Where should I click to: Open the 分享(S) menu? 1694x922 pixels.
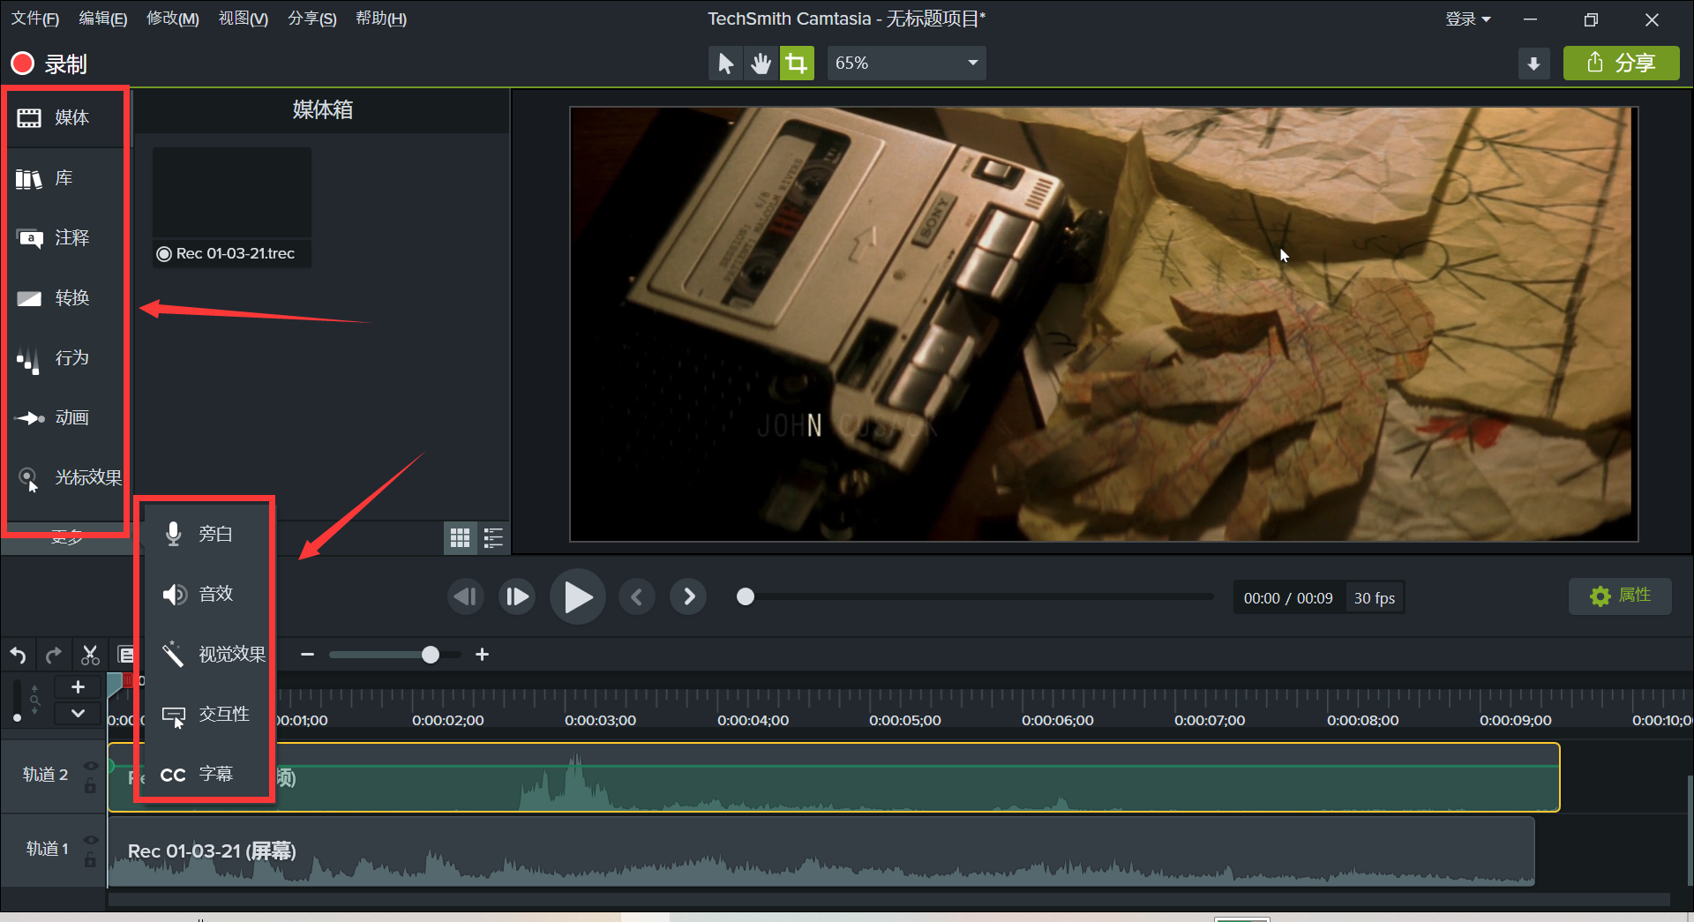tap(311, 19)
